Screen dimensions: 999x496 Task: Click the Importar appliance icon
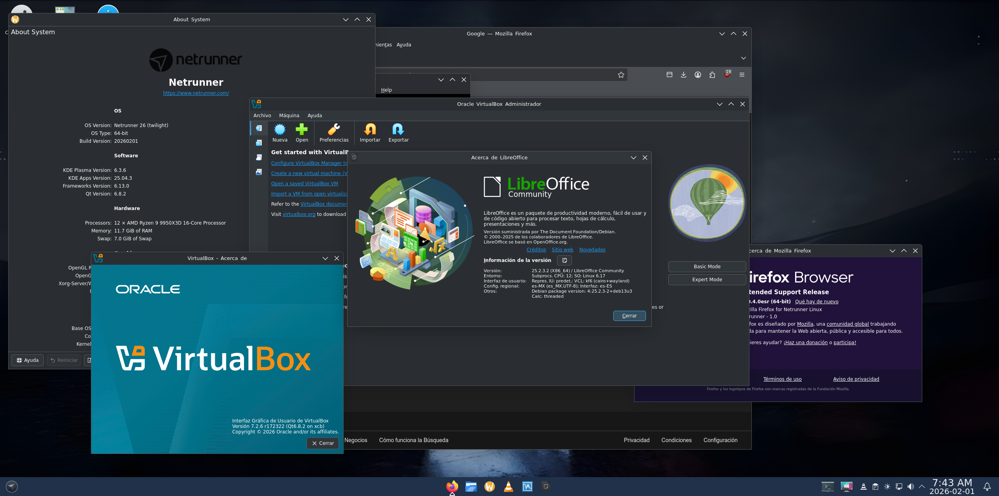(x=370, y=129)
